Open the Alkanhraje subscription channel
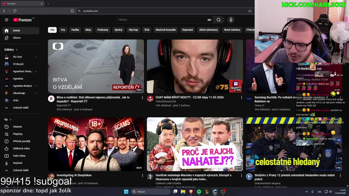The width and height of the screenshot is (349, 196). point(21,93)
